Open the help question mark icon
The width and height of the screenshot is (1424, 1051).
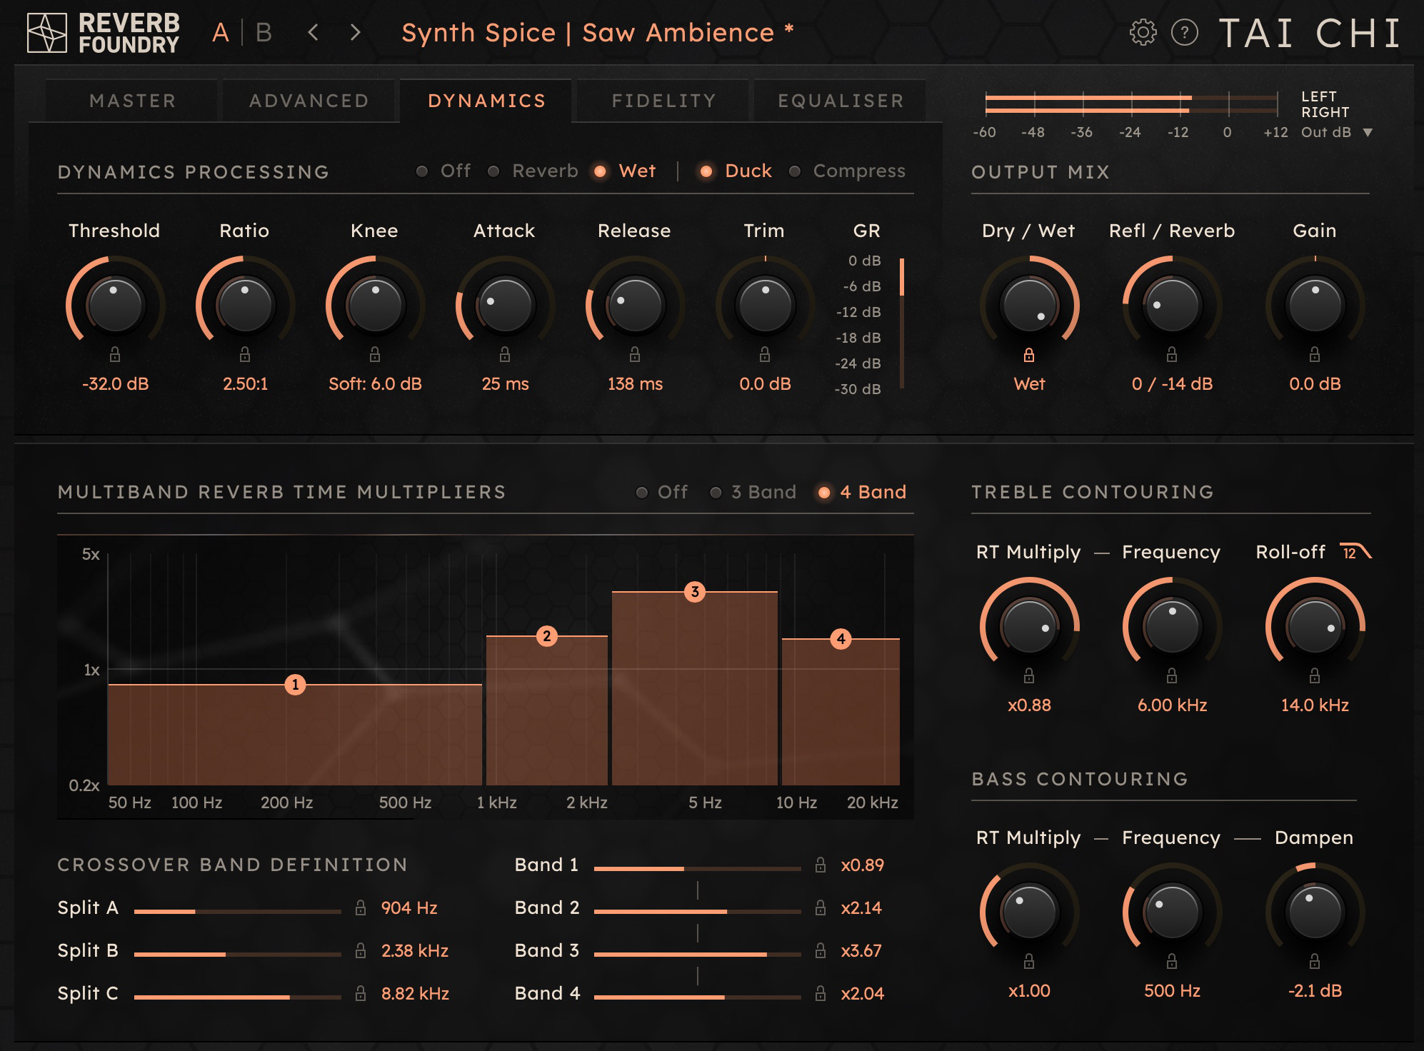tap(1185, 33)
